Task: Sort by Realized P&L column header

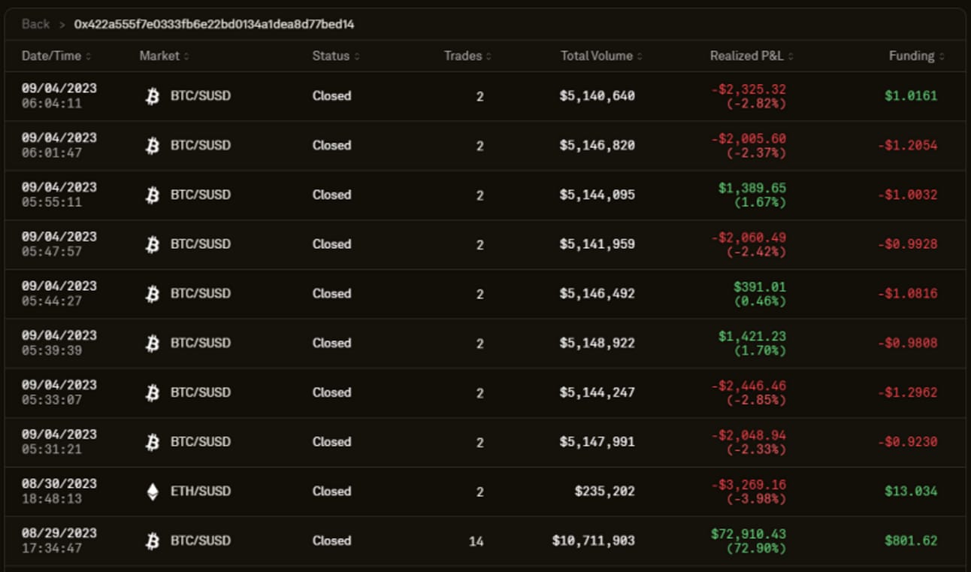Action: coord(752,56)
